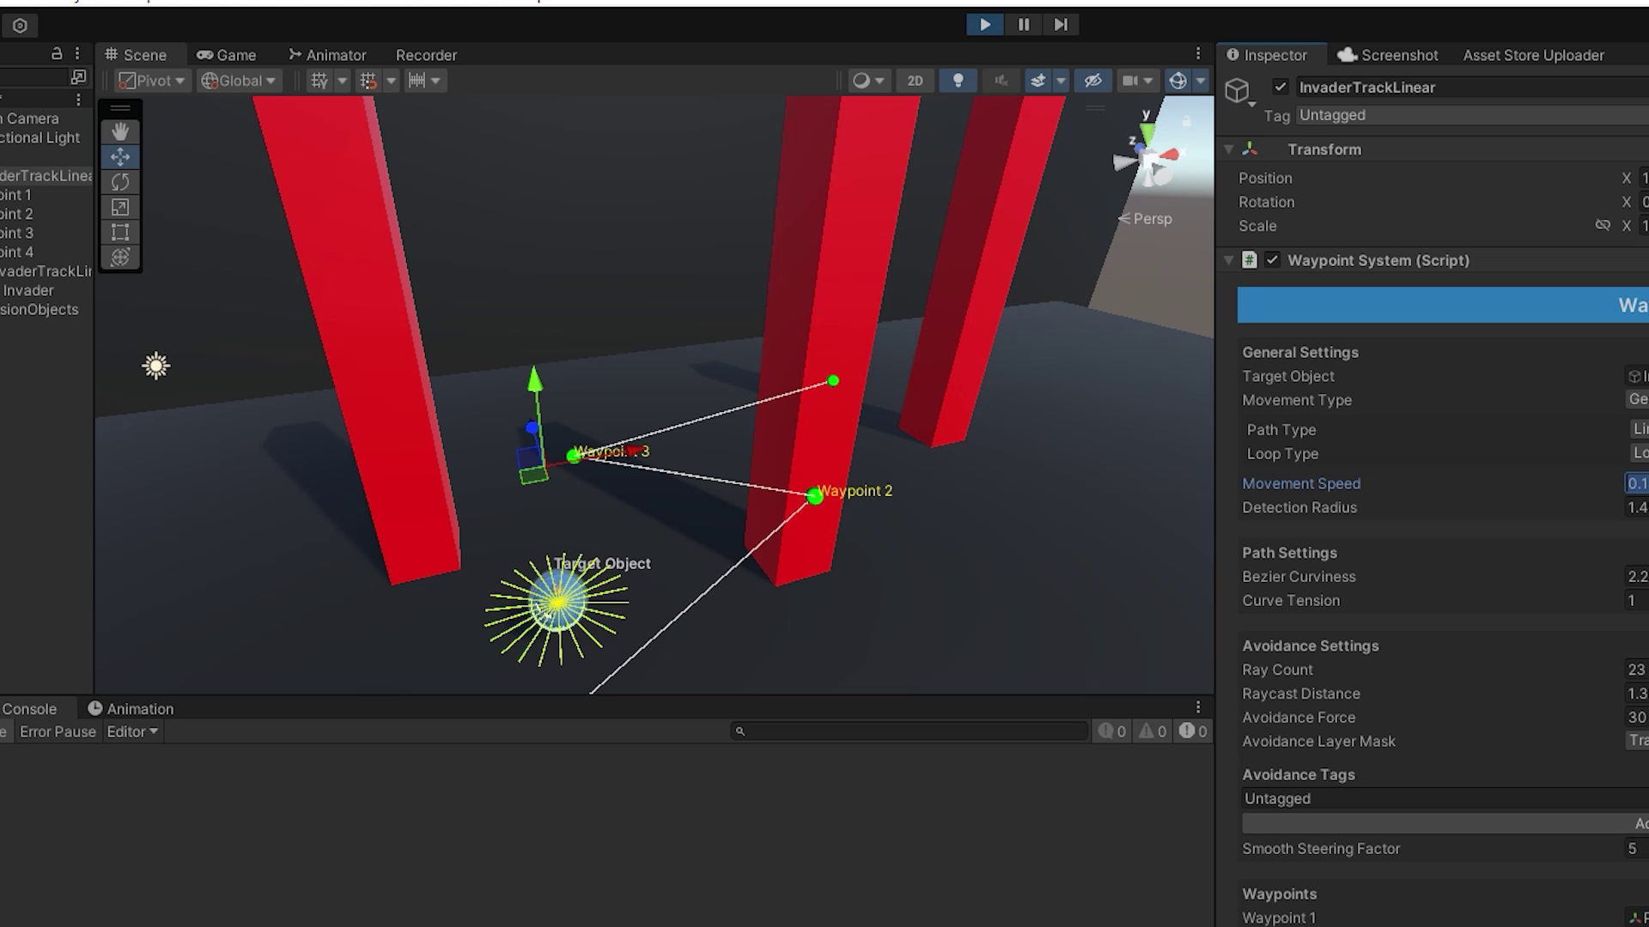Toggle grid visibility on Y axis
The width and height of the screenshot is (1649, 927).
coord(319,81)
